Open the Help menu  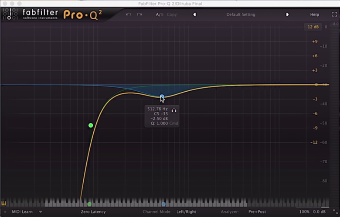point(314,14)
